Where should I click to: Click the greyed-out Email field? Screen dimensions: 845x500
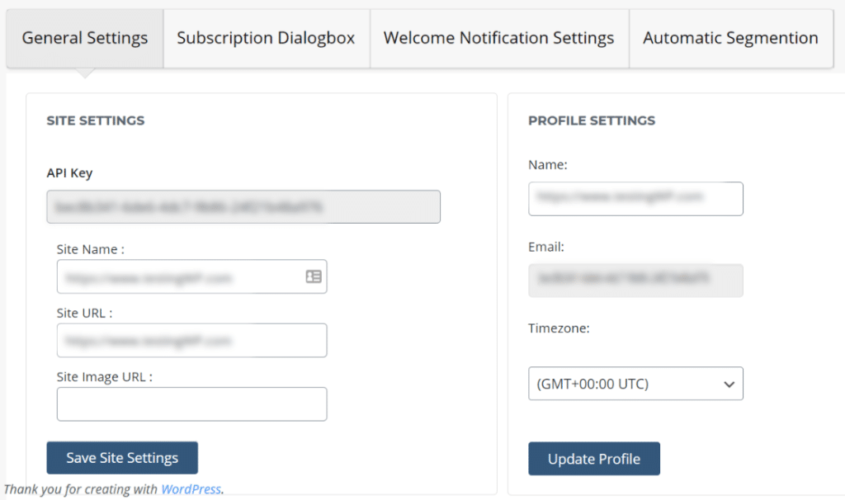(x=635, y=281)
